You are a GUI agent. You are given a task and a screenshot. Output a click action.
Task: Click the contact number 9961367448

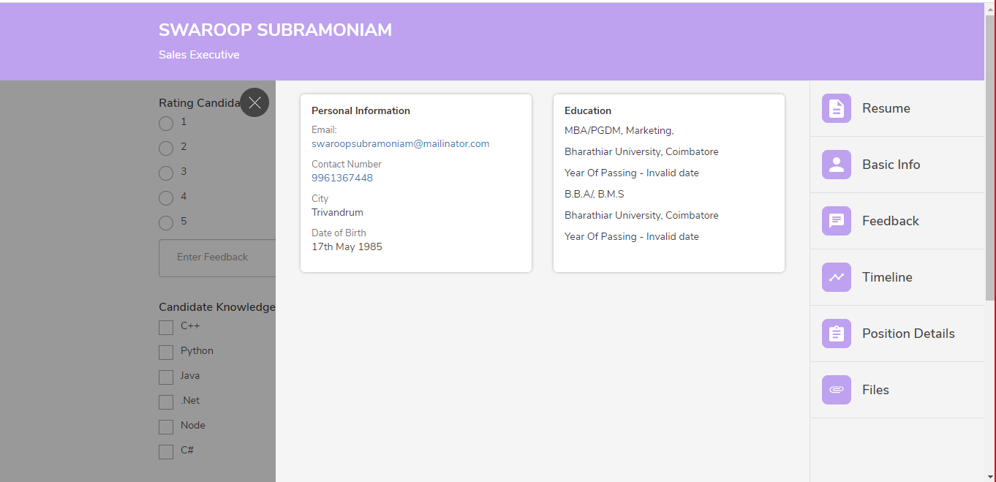coord(342,177)
